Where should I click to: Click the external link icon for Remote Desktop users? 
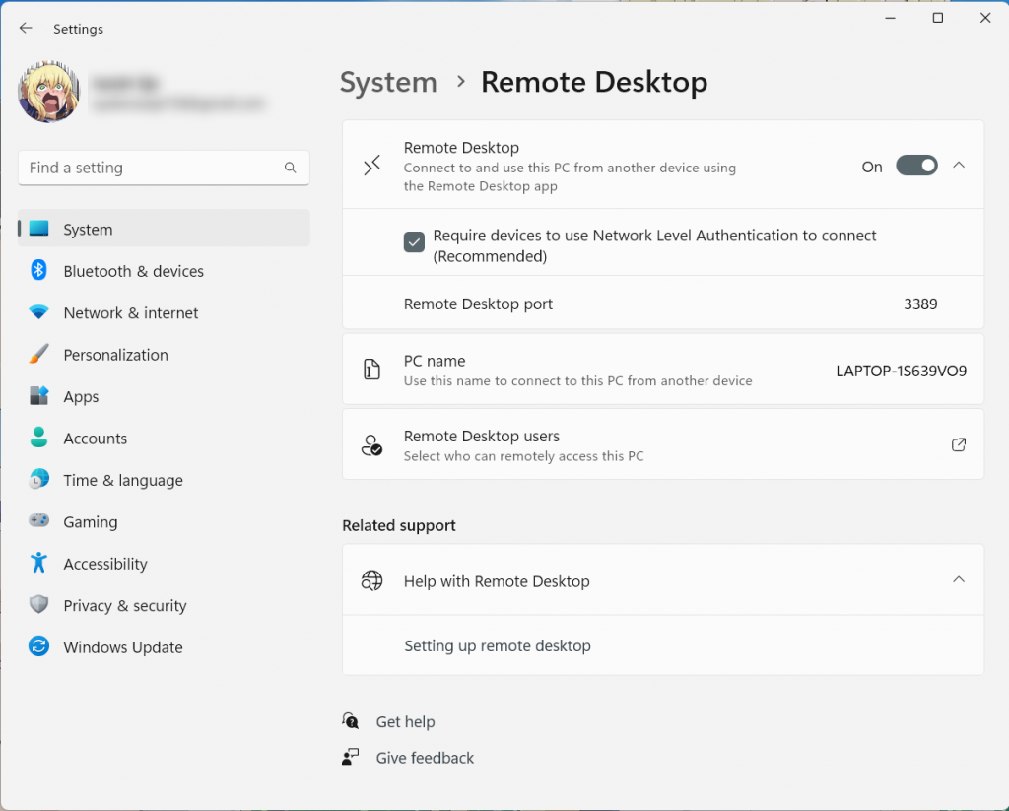(958, 444)
